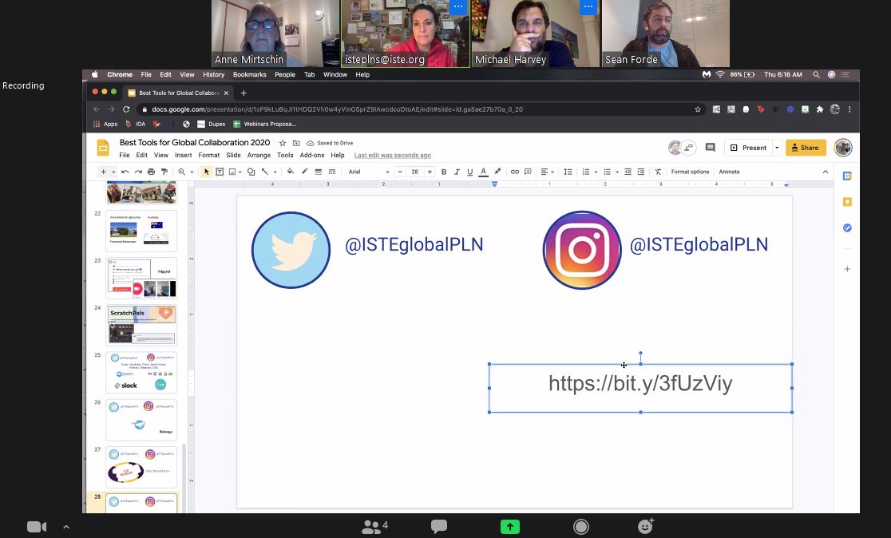This screenshot has width=891, height=538.
Task: Open new Chrome tab
Action: 244,93
